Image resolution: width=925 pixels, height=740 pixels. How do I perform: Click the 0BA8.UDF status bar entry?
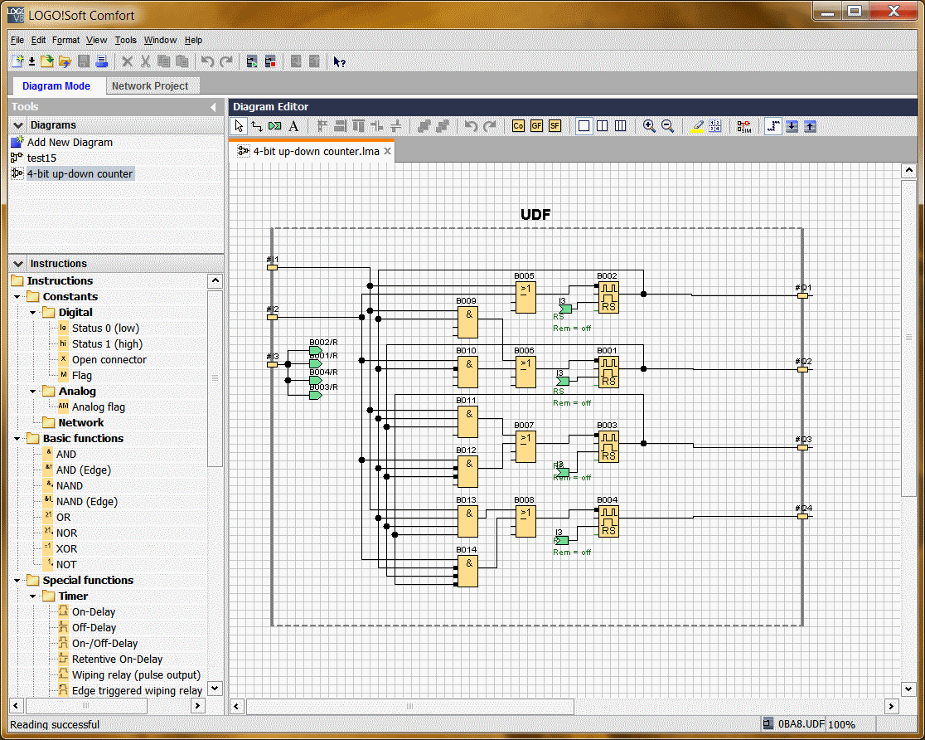point(793,724)
